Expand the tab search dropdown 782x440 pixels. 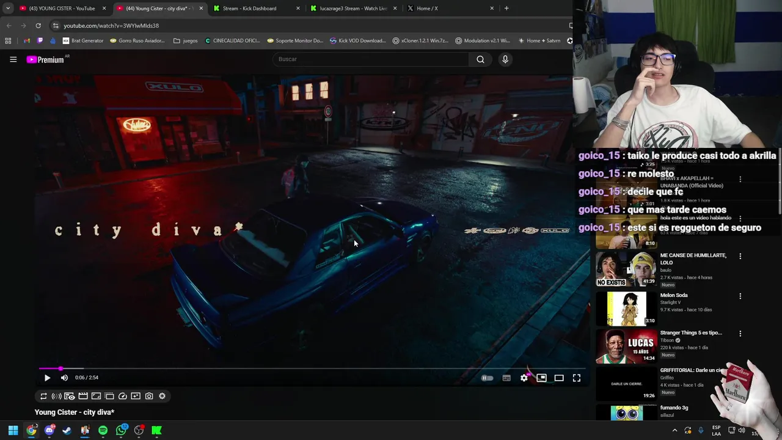point(7,9)
